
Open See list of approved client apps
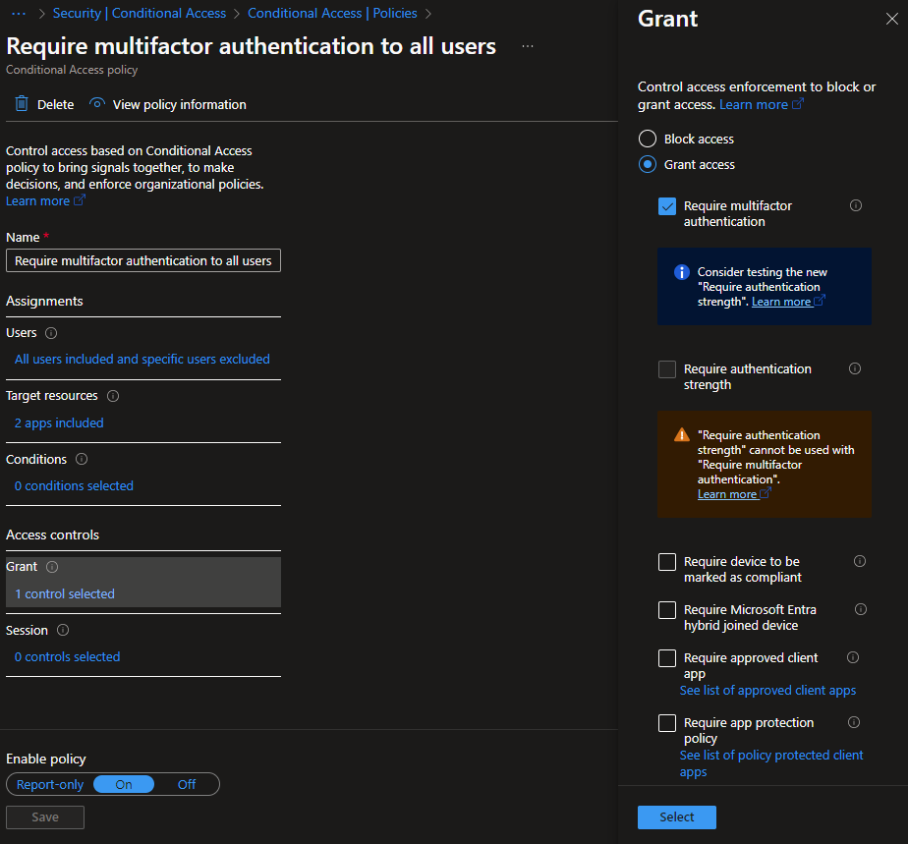pyautogui.click(x=767, y=690)
